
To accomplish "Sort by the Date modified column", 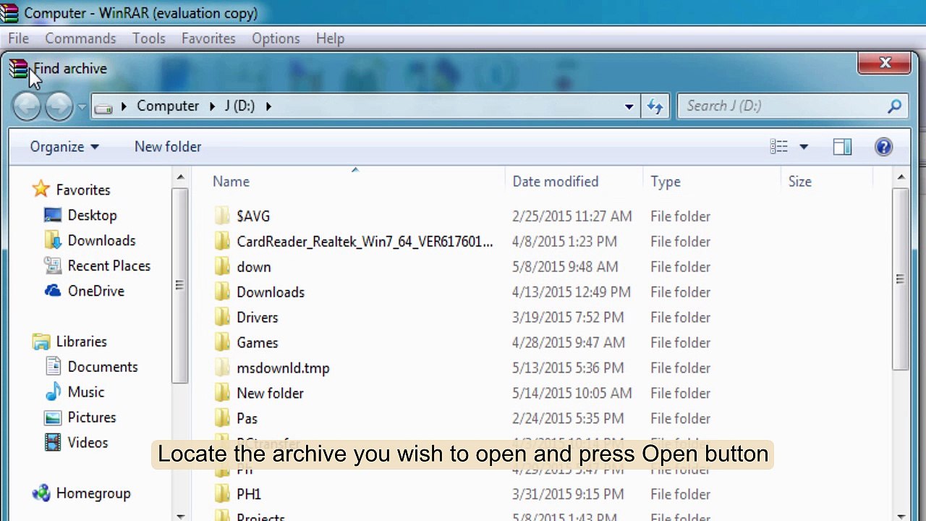I will click(x=555, y=182).
